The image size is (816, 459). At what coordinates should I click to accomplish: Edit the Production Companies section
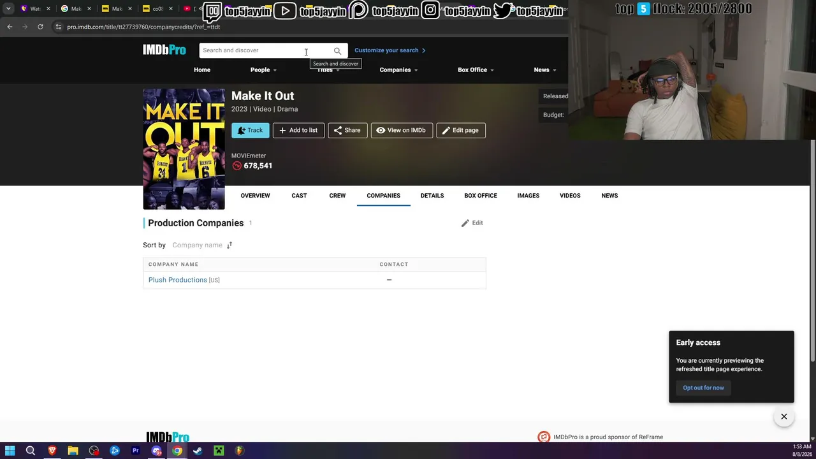coord(472,223)
